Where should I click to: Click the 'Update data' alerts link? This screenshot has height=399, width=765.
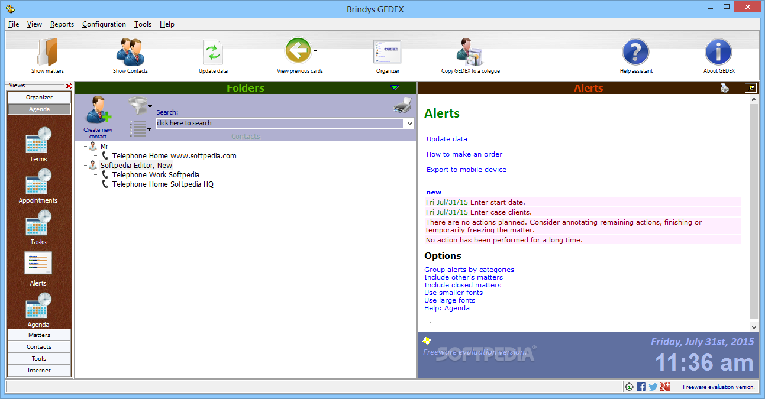(447, 139)
